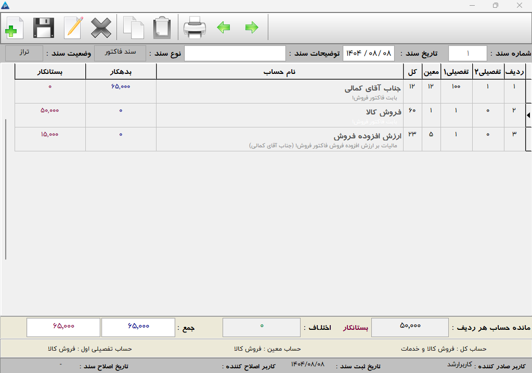Click the شماره سند number field
This screenshot has width=532, height=373.
tap(468, 53)
